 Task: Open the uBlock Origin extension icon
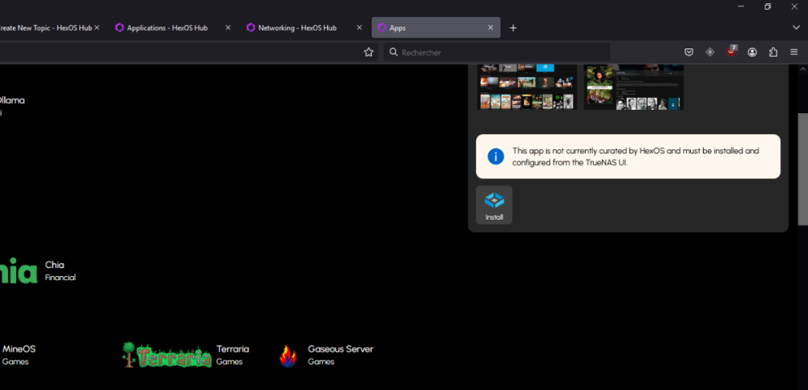click(731, 52)
